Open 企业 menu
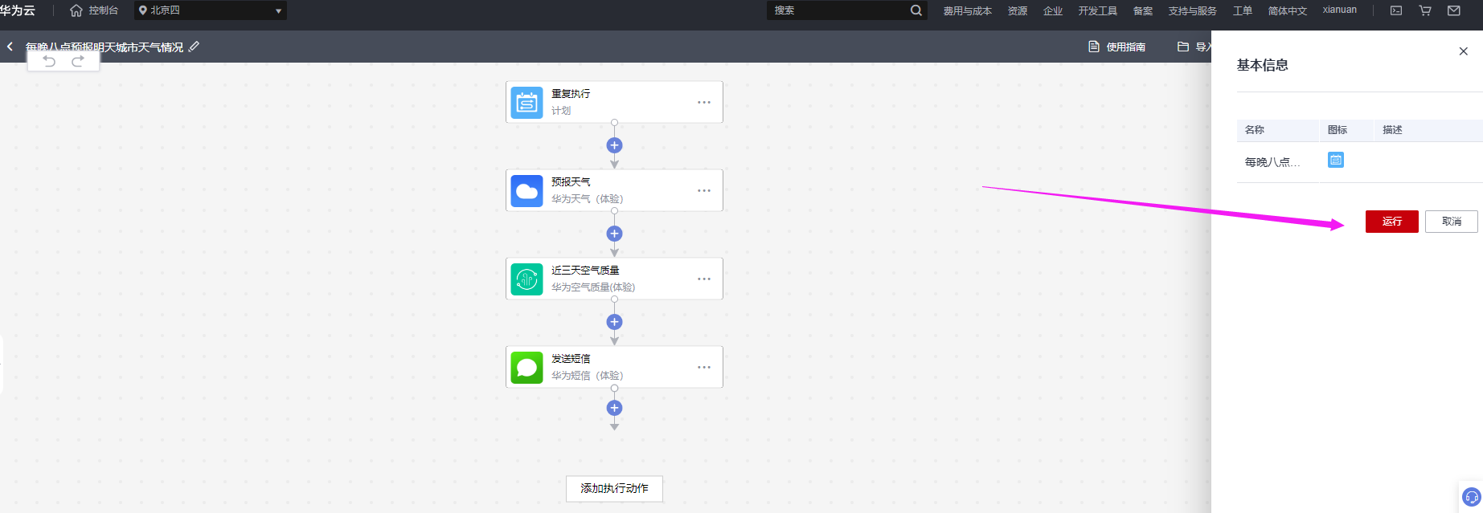1483x513 pixels. [1053, 10]
